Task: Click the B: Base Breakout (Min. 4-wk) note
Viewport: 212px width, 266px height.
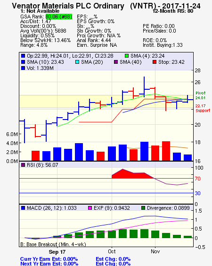Action: pos(53,244)
